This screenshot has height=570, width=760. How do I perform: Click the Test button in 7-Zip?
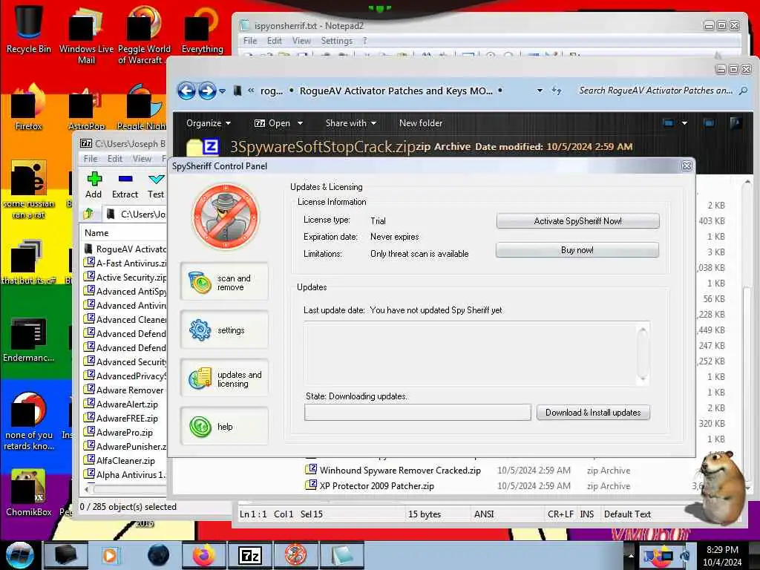click(x=156, y=185)
